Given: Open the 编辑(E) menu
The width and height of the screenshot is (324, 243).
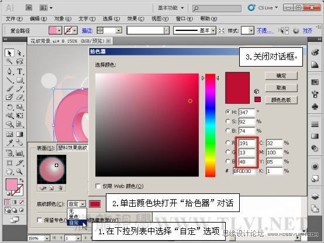Looking at the screenshot, I should click(38, 19).
